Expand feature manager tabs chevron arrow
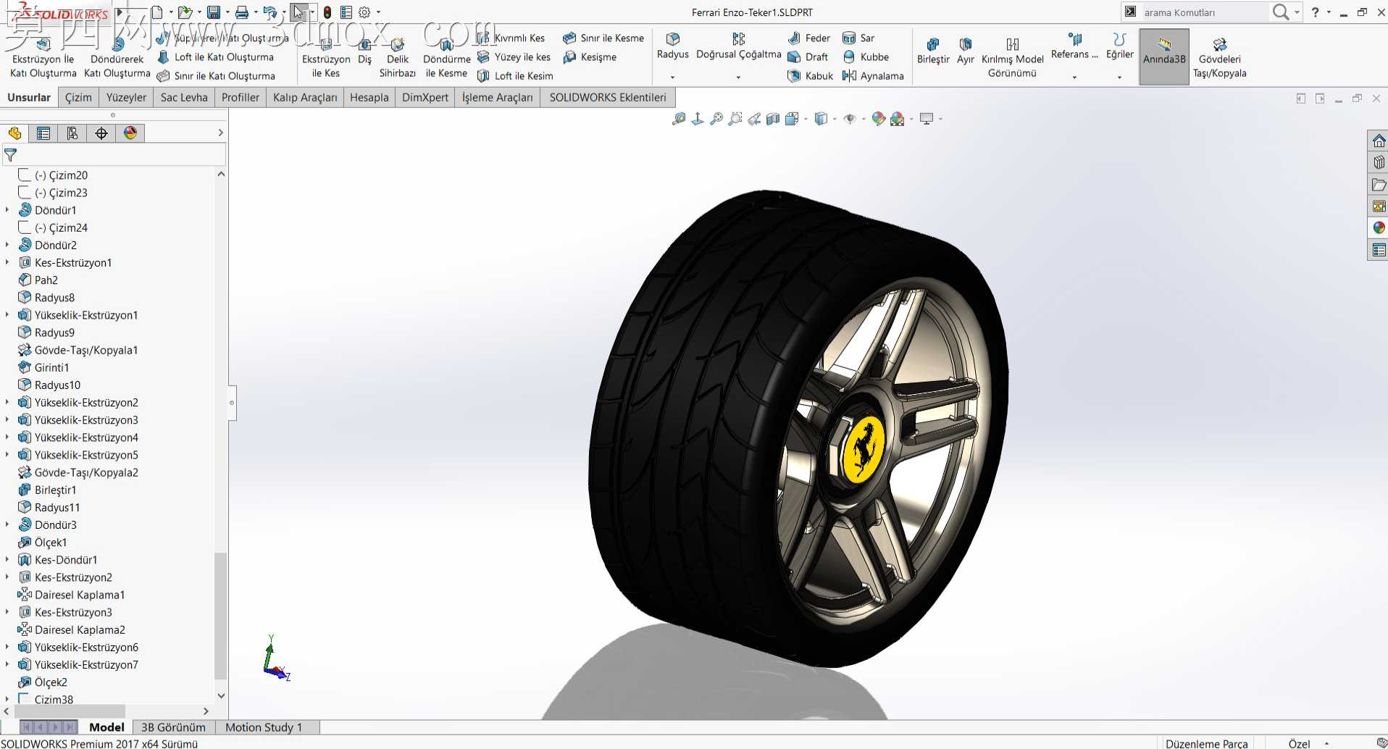Image resolution: width=1388 pixels, height=749 pixels. tap(220, 133)
